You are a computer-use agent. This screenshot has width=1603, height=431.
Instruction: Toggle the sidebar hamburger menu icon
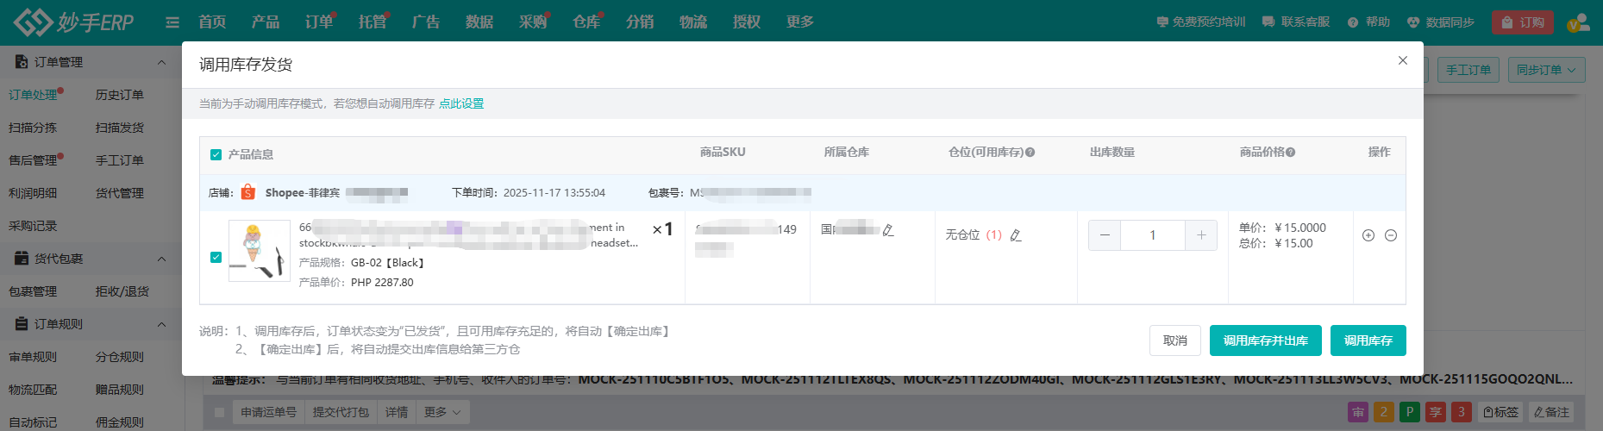coord(172,22)
